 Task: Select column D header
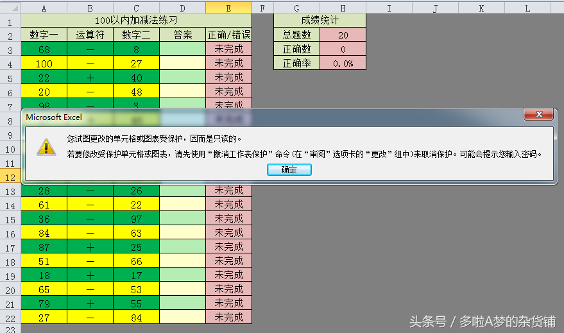tap(182, 8)
